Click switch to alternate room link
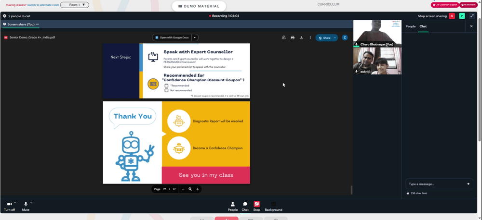482x220 pixels. tap(43, 5)
